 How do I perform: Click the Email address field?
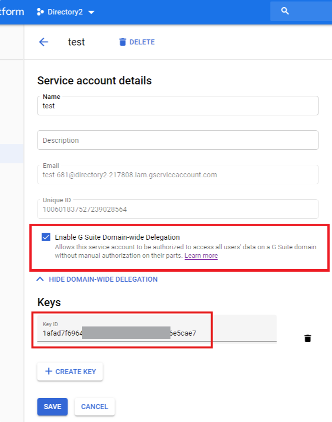tap(177, 175)
